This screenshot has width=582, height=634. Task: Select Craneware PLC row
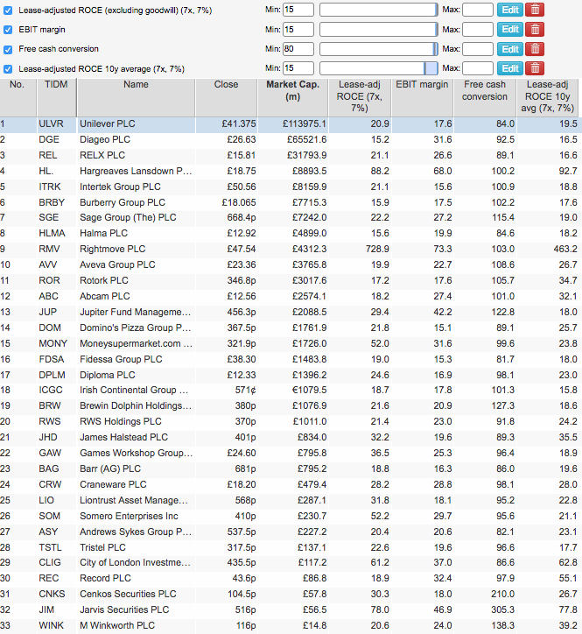pyautogui.click(x=291, y=485)
